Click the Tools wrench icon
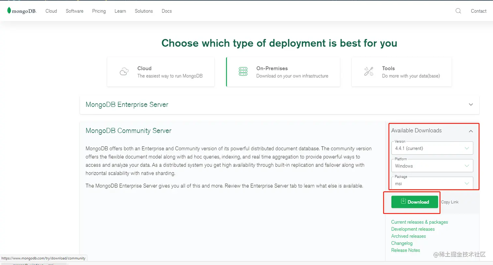The height and width of the screenshot is (265, 493). [369, 71]
